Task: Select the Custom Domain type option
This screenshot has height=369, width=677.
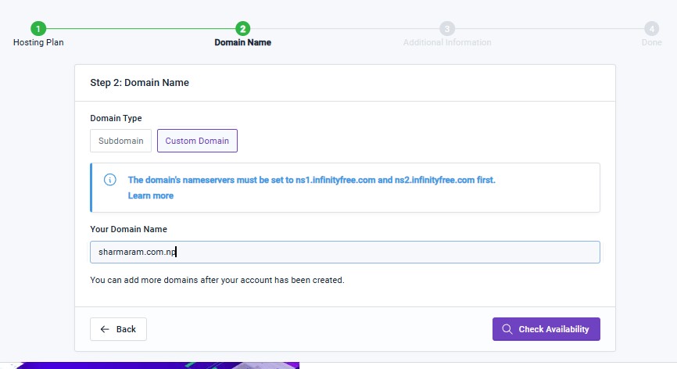Action: pos(197,141)
